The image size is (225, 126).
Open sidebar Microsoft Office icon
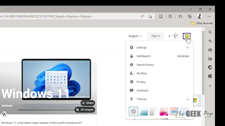(x=210, y=67)
